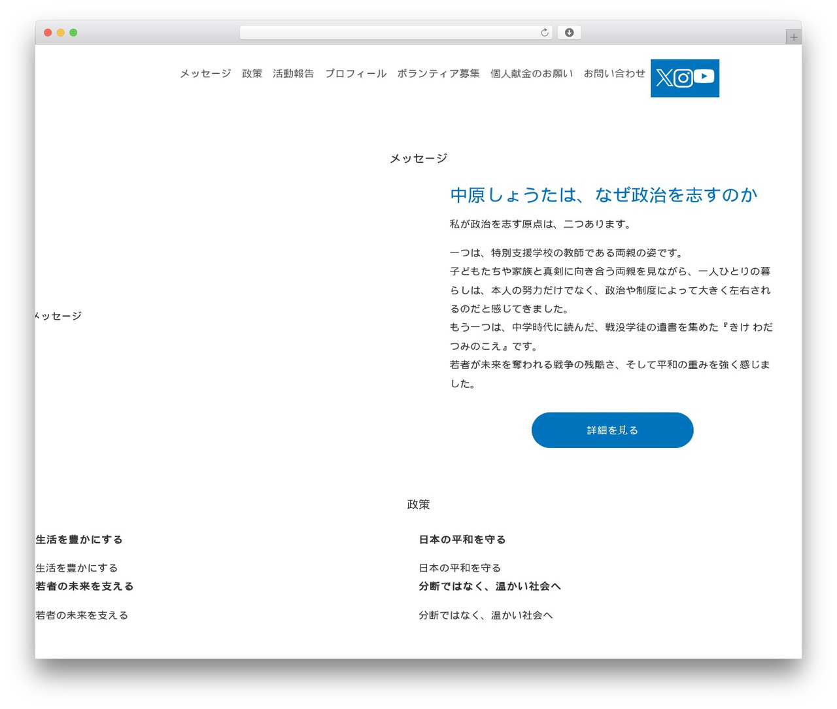Image resolution: width=837 pixels, height=709 pixels.
Task: Click the bold heading 生活を豊かにする
Action: pos(79,540)
